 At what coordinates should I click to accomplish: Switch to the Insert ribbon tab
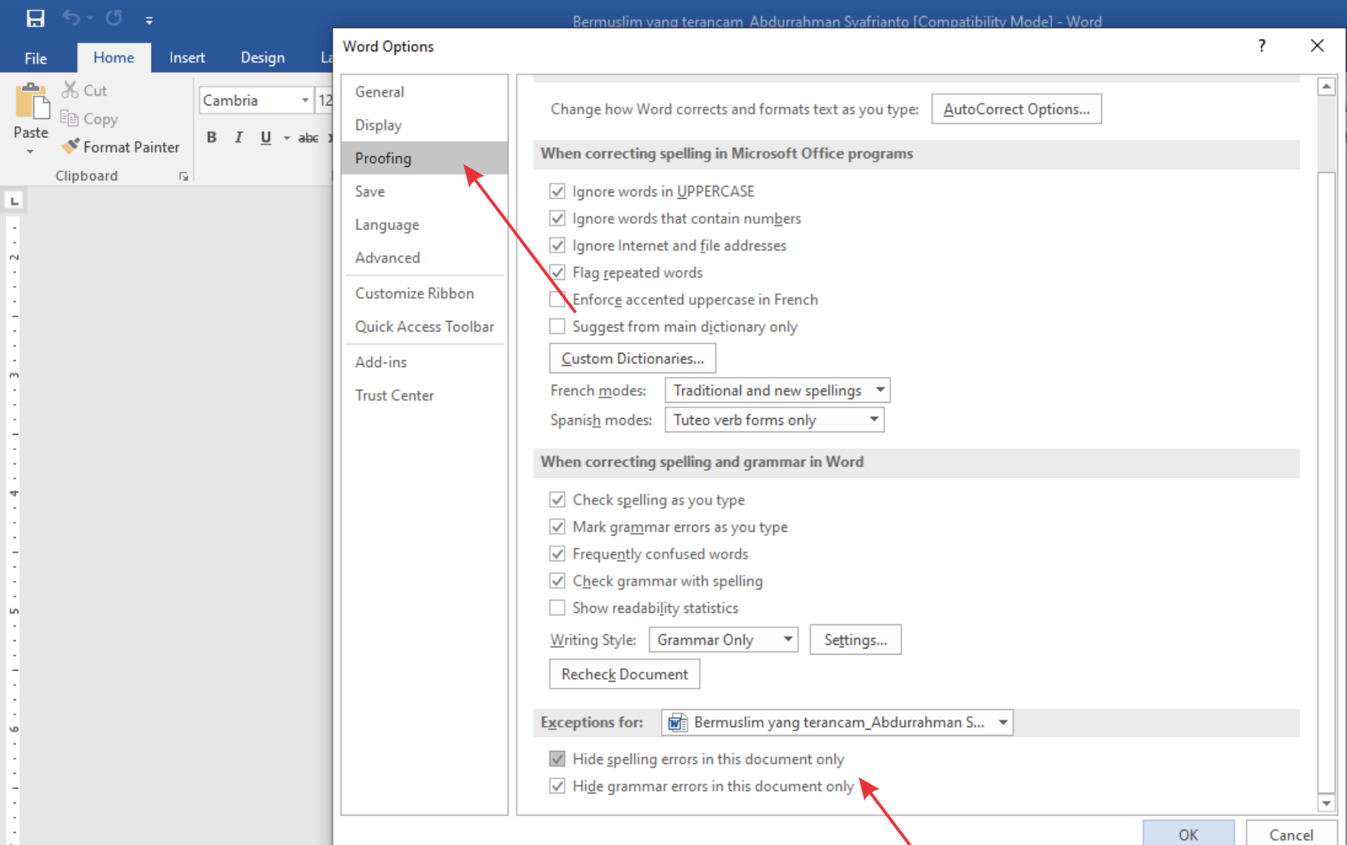tap(187, 58)
